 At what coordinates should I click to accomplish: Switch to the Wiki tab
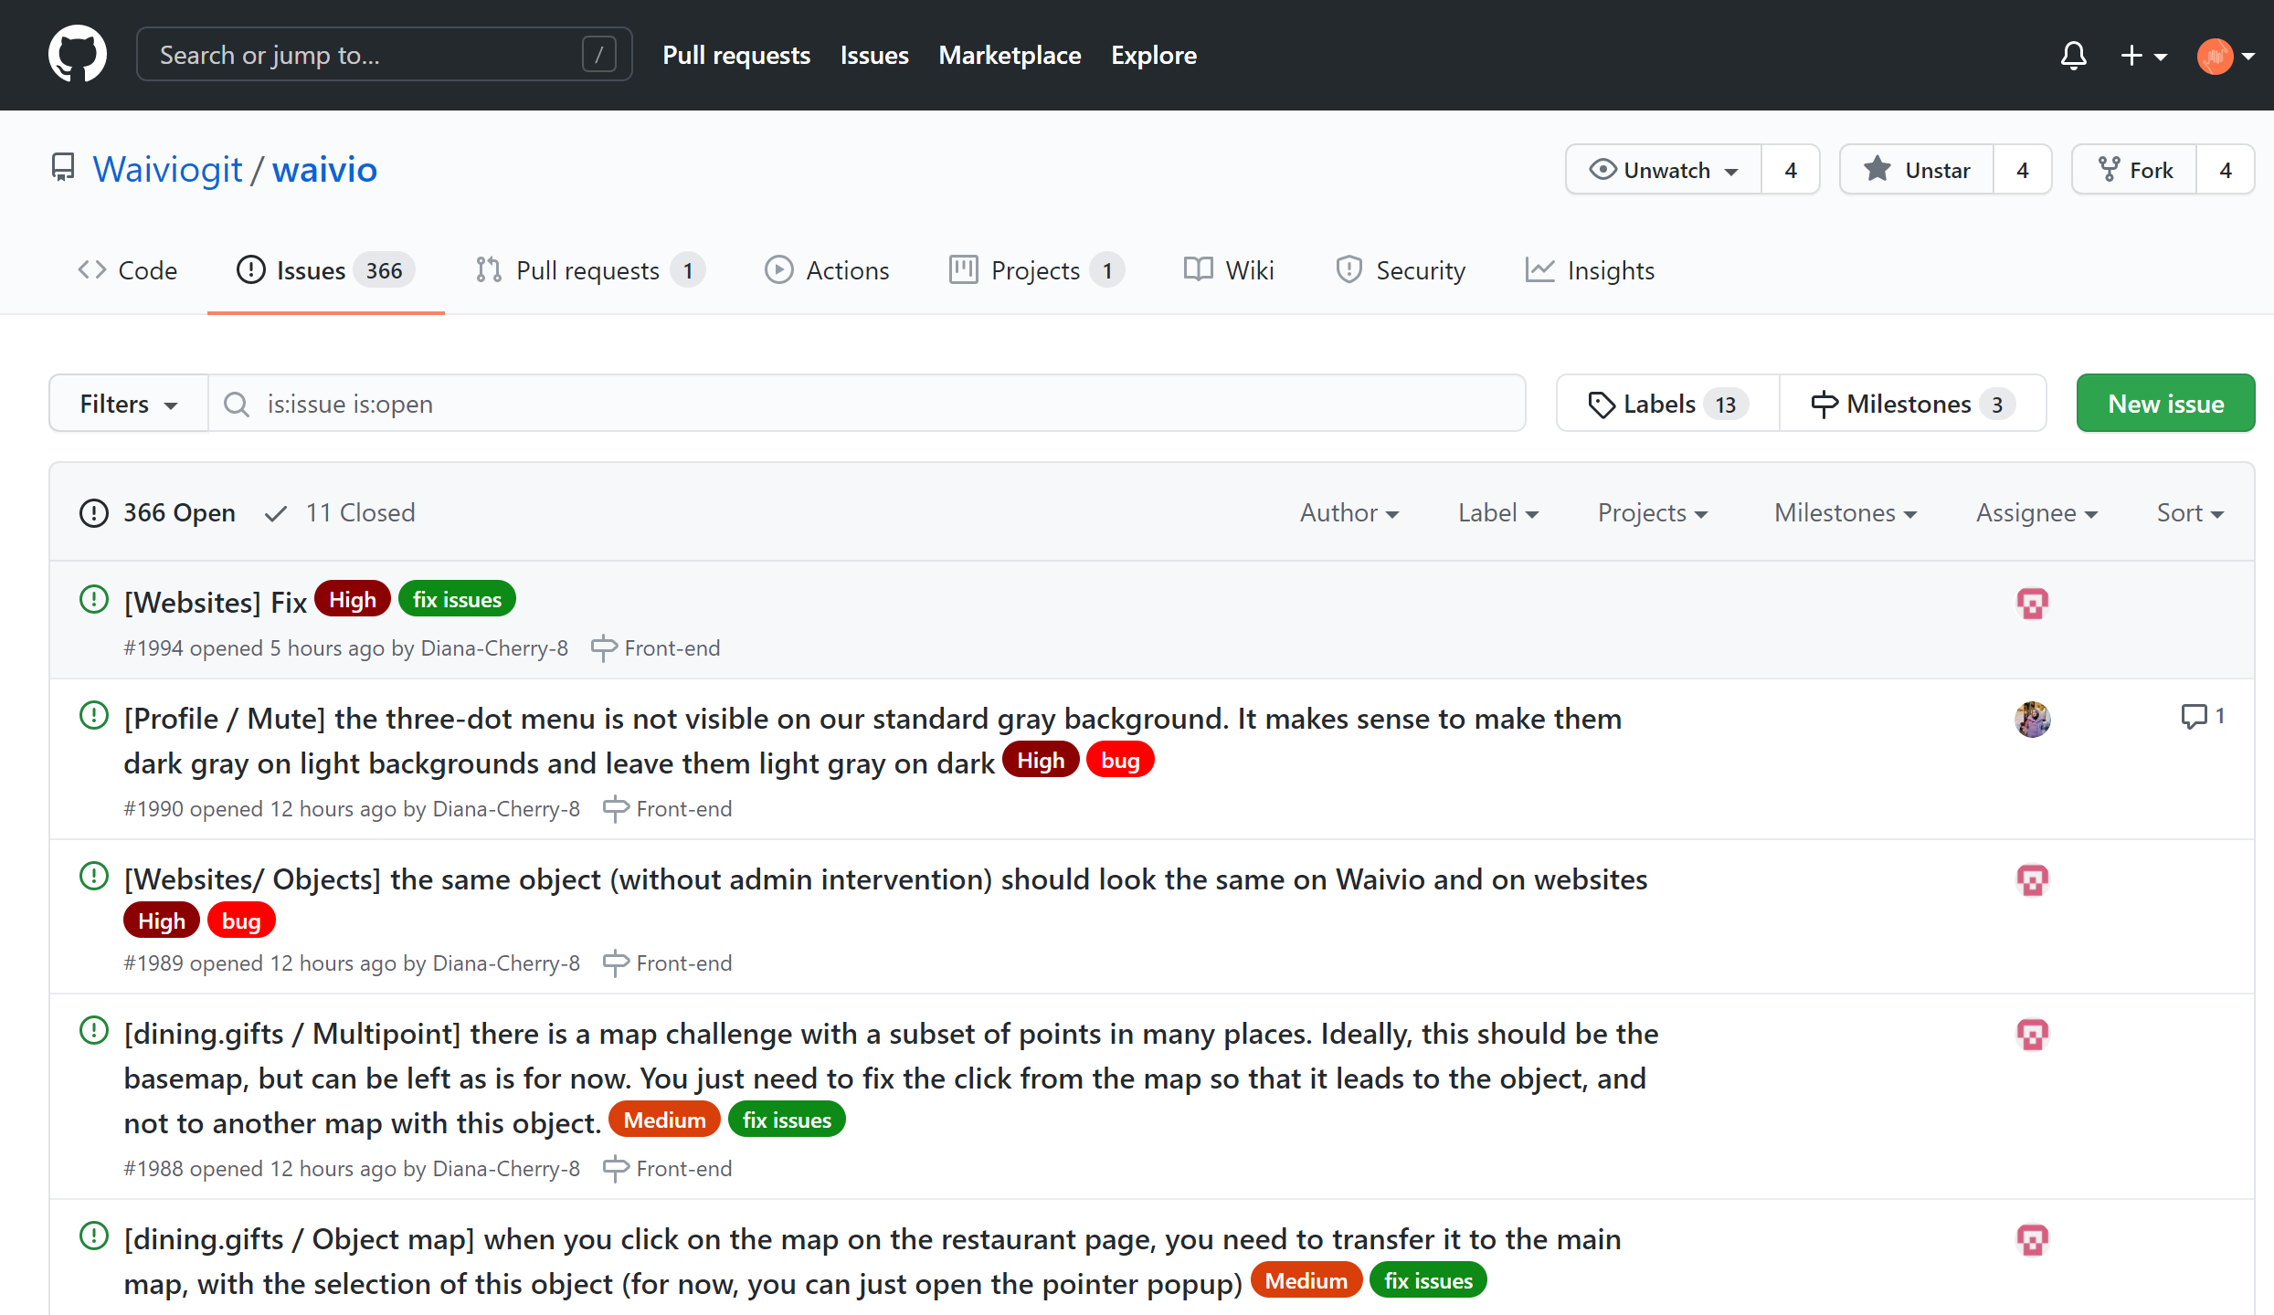tap(1229, 270)
